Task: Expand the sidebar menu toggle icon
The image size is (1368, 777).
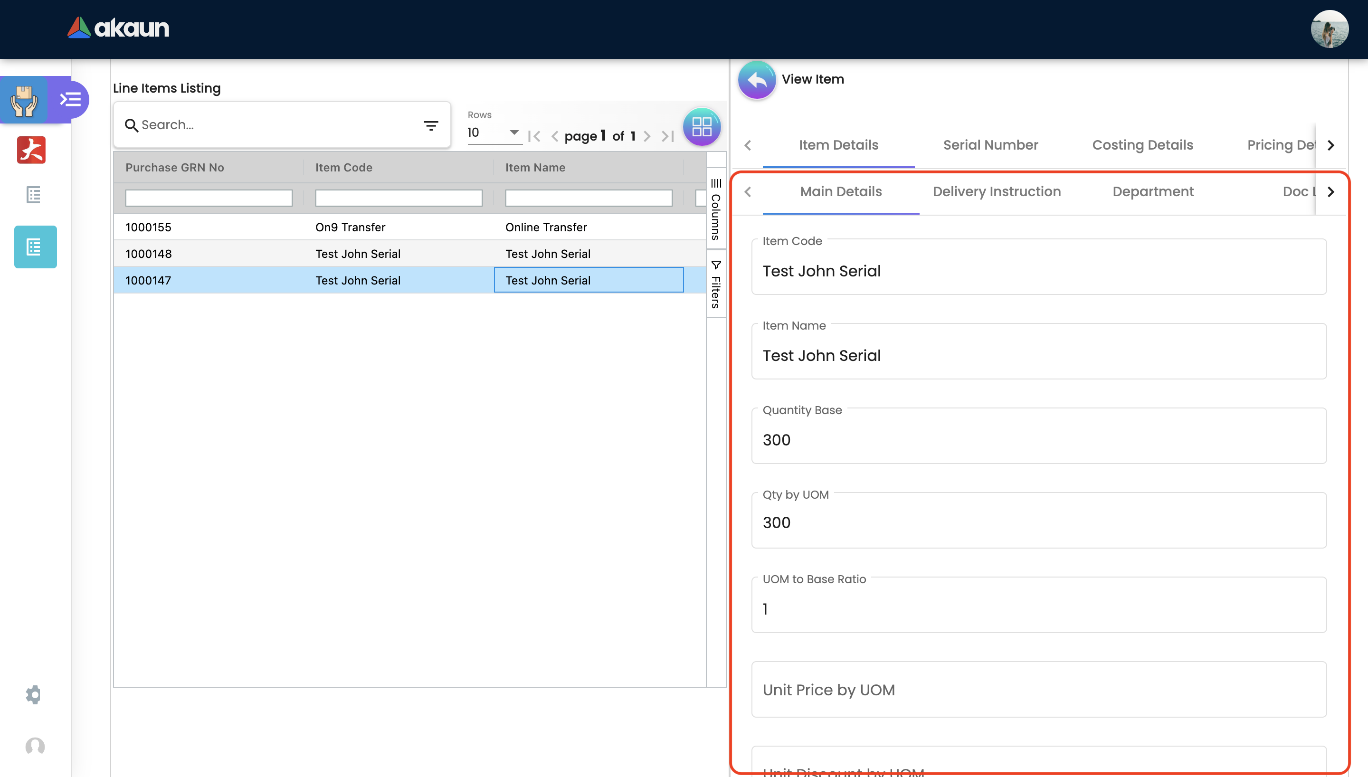Action: coord(70,99)
